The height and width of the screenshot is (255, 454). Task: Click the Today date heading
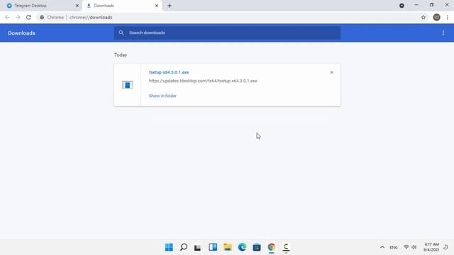121,55
